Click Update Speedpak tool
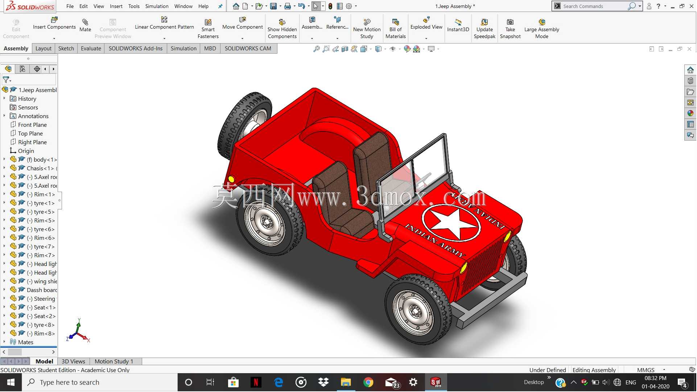 pos(484,28)
